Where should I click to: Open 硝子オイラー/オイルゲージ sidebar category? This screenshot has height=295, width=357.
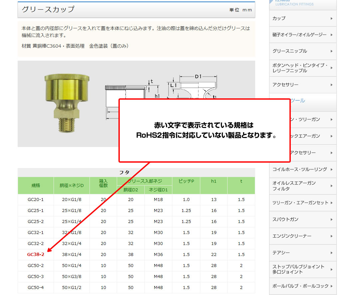point(302,35)
